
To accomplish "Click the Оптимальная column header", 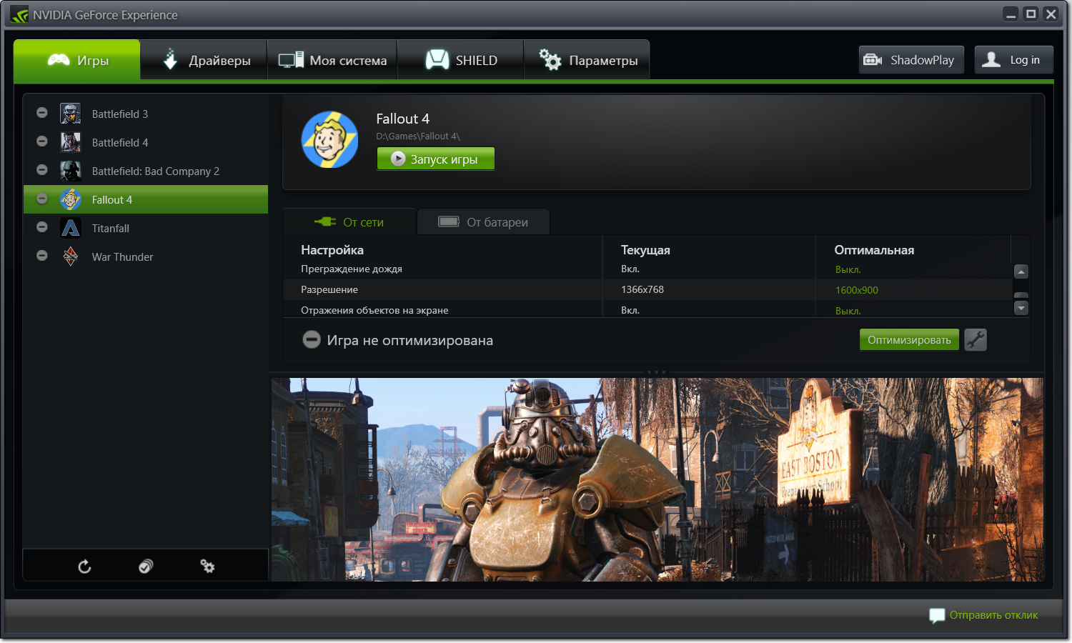I will [x=874, y=250].
